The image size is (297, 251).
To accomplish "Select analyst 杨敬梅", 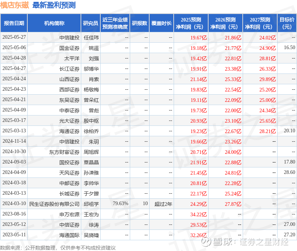I will click(91, 90).
